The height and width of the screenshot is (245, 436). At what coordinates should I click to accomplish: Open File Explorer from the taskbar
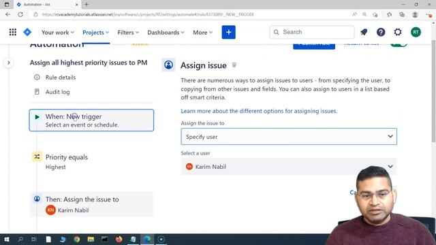(x=91, y=239)
